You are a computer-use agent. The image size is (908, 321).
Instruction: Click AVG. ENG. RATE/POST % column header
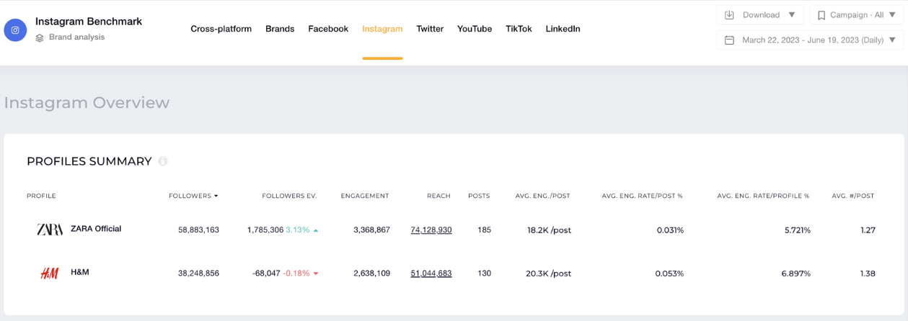(x=643, y=196)
